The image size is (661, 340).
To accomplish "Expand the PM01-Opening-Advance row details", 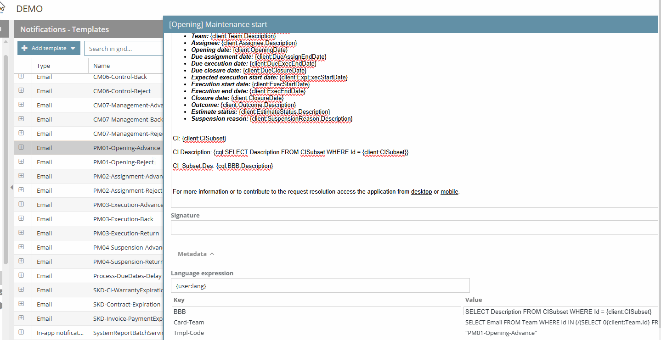I will coord(21,147).
